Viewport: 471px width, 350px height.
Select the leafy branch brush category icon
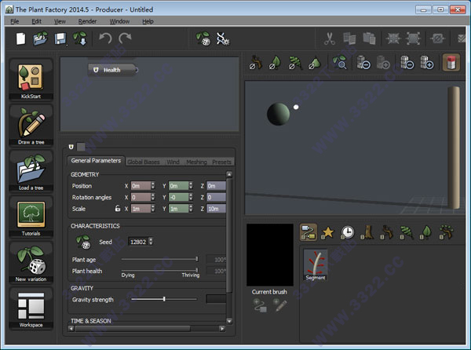(447, 232)
